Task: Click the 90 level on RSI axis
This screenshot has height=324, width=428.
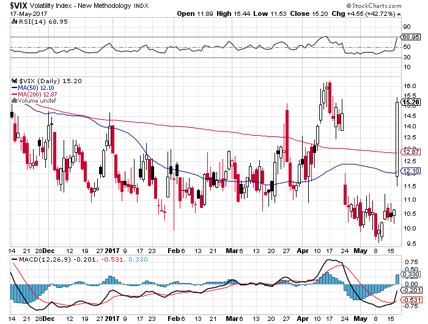Action: [x=407, y=27]
